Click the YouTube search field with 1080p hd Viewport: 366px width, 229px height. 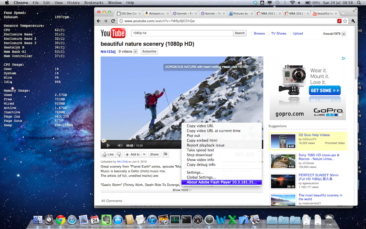pos(182,33)
